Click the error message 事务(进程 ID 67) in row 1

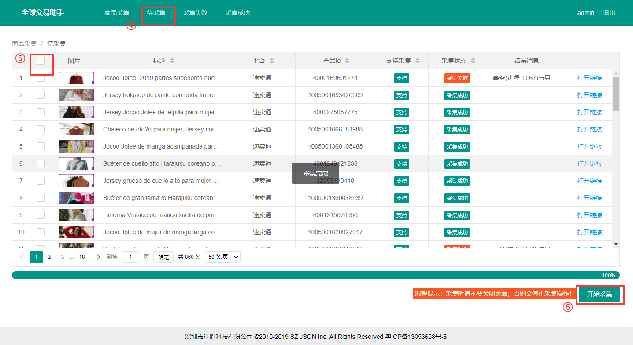click(x=525, y=78)
